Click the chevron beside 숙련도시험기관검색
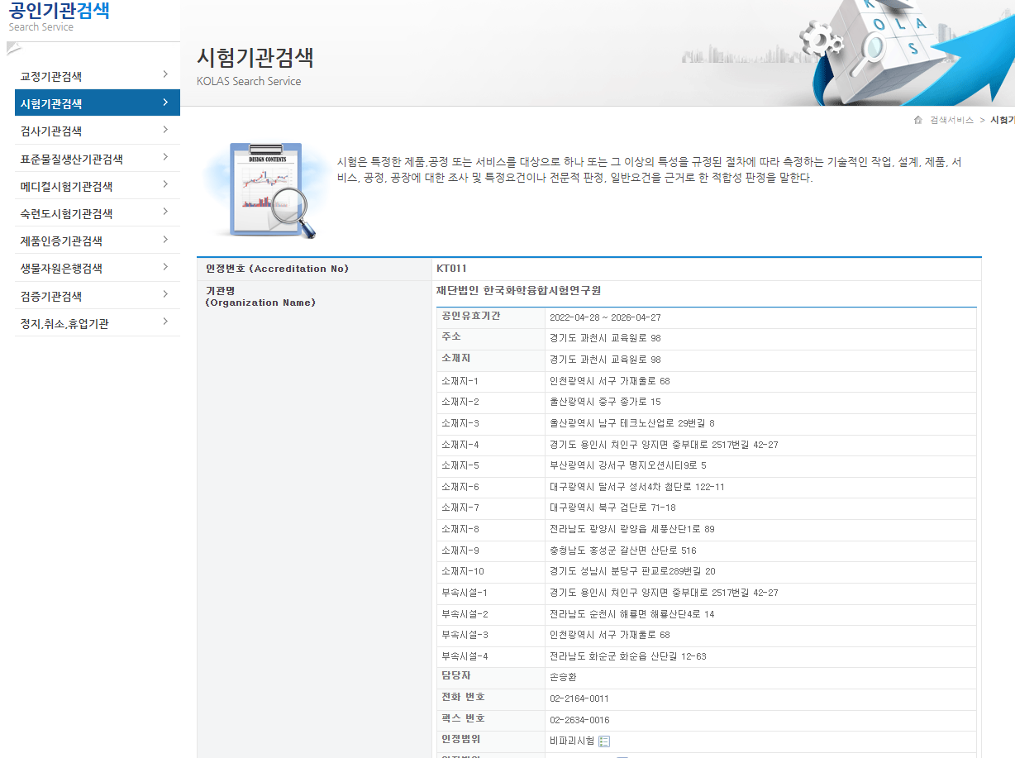 (x=165, y=212)
